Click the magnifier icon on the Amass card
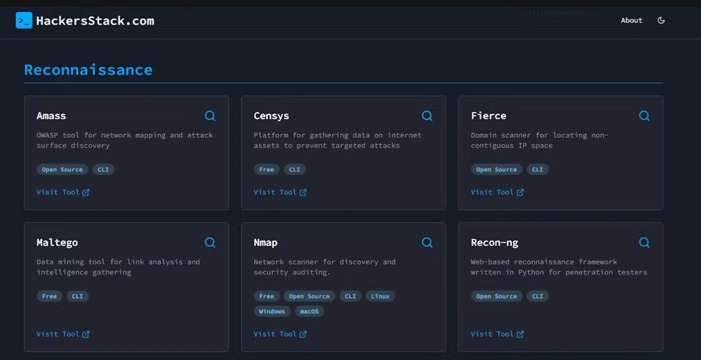 point(210,116)
